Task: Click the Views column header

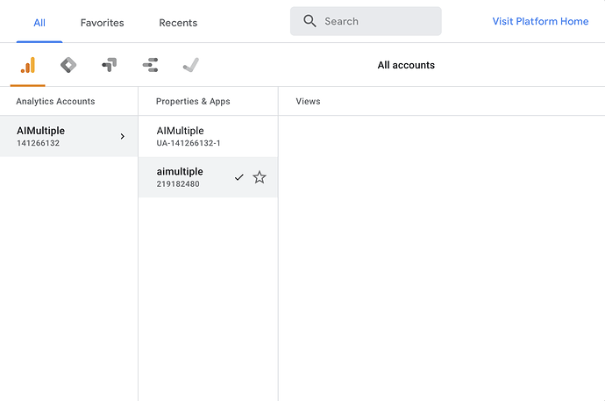Action: (308, 101)
